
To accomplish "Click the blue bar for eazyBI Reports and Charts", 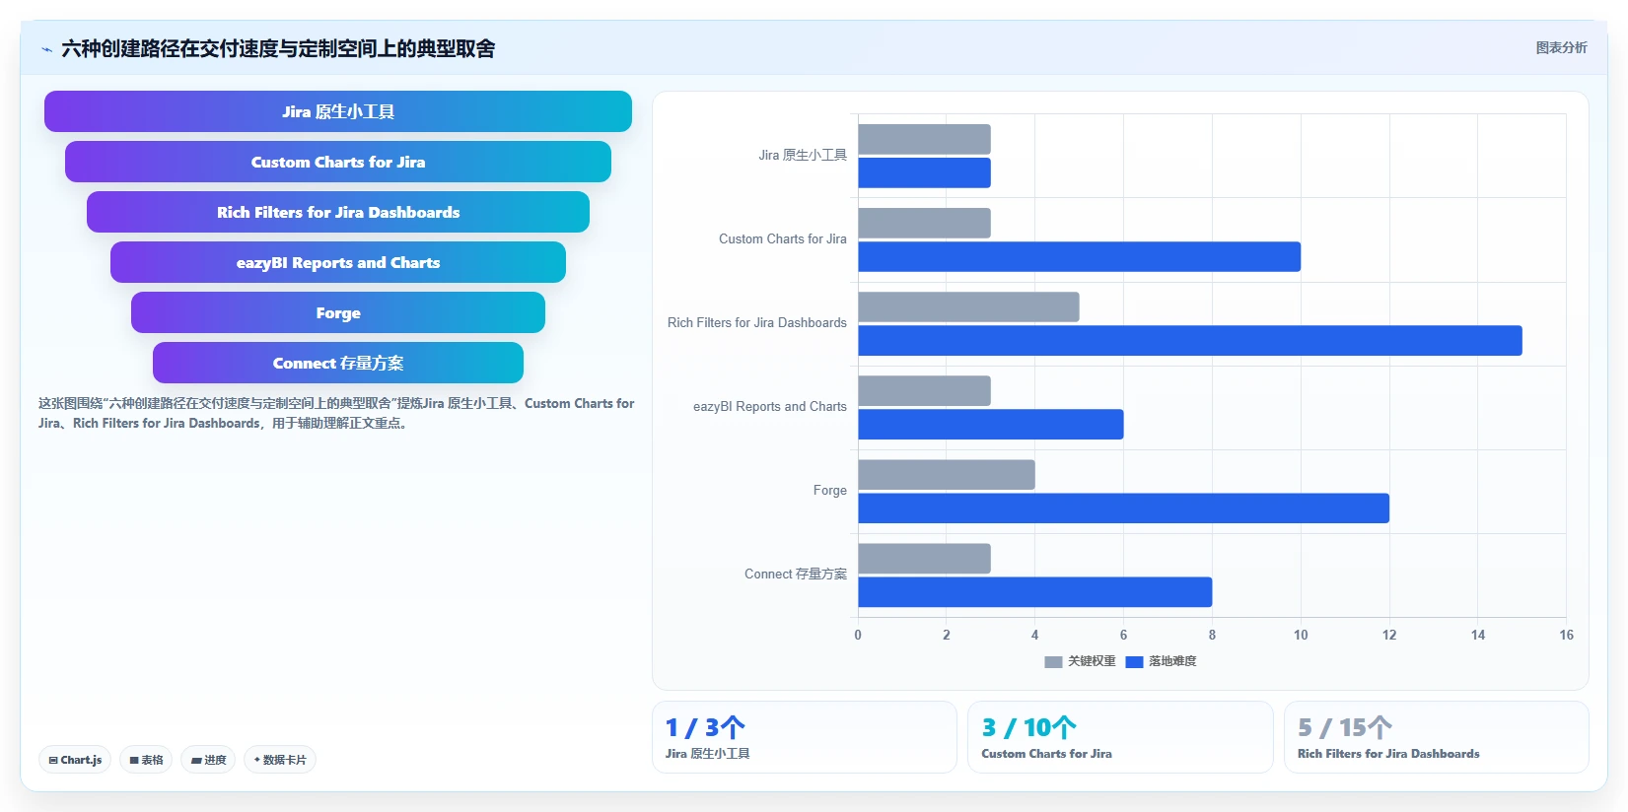I will coord(991,424).
